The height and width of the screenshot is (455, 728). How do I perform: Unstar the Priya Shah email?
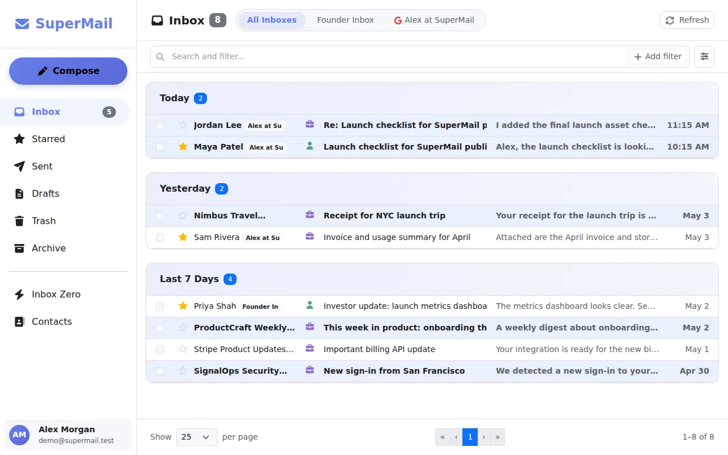(183, 306)
